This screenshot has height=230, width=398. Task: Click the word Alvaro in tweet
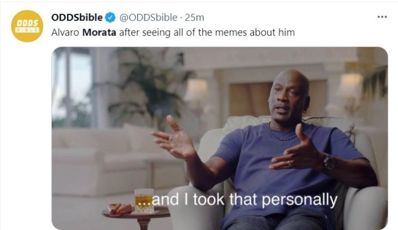click(x=65, y=32)
